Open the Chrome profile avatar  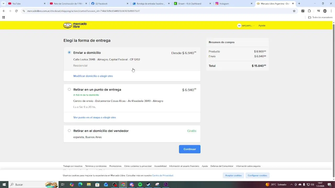[x=325, y=11]
